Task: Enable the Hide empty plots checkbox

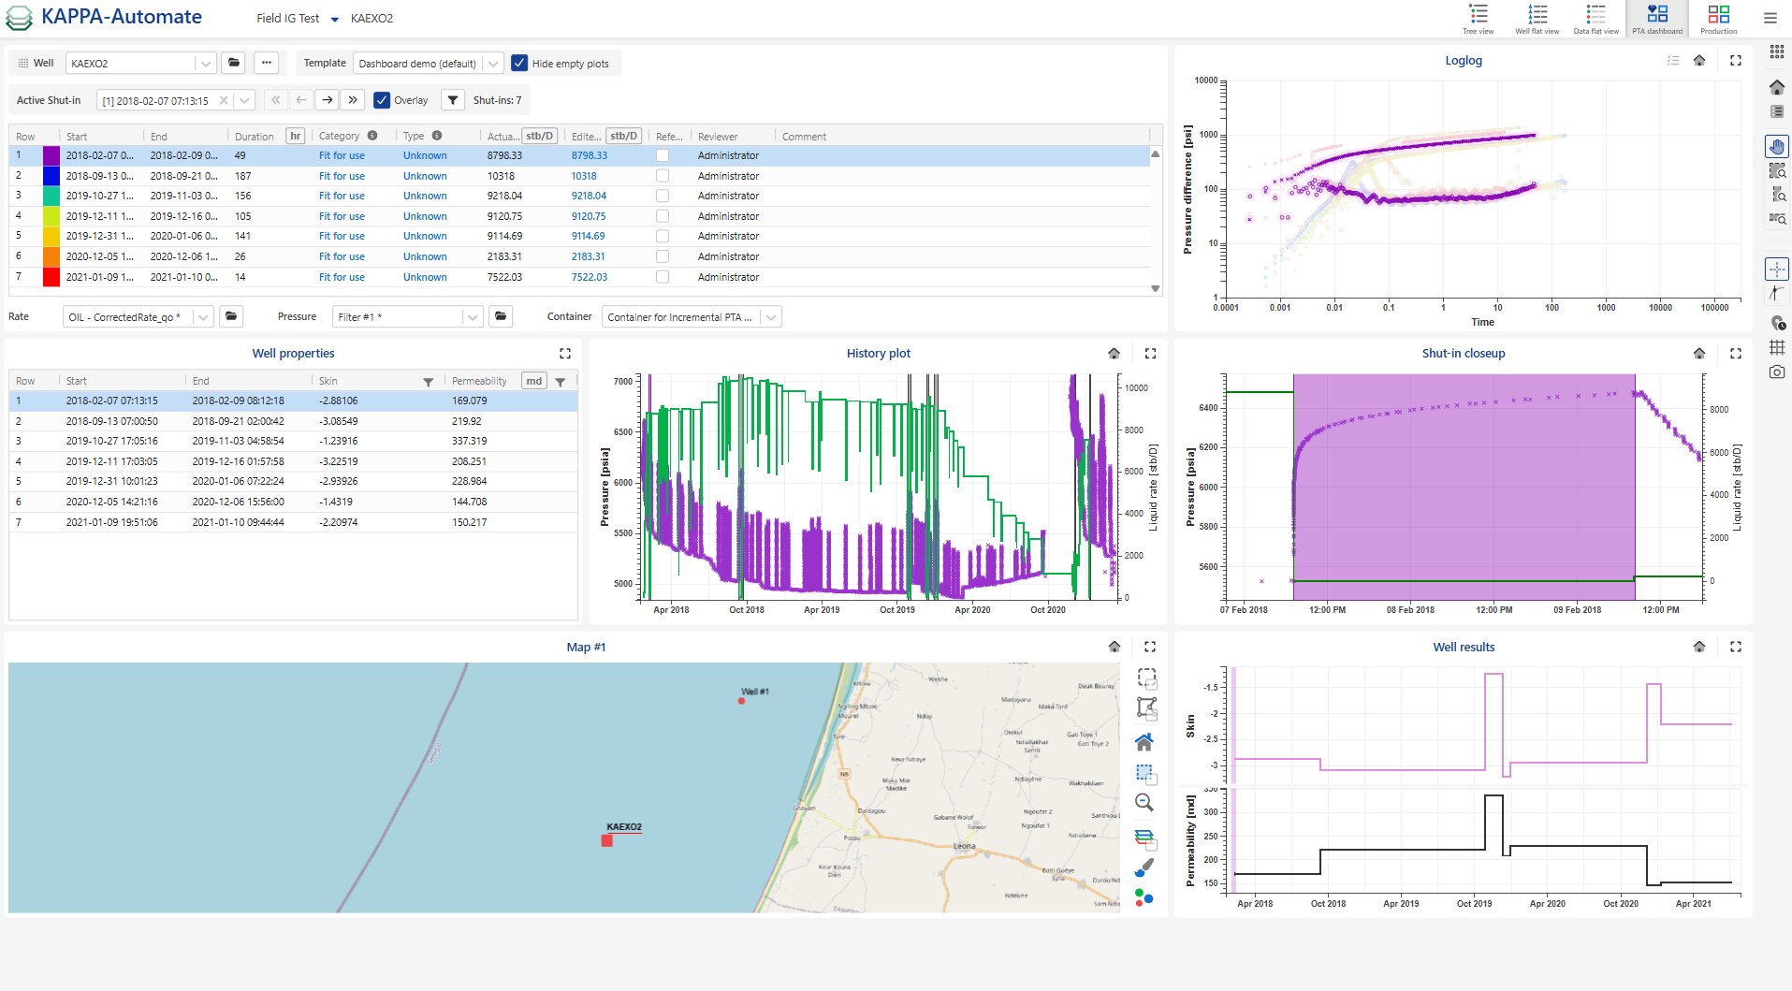Action: tap(519, 63)
